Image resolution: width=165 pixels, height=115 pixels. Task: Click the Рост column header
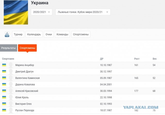tap(137, 59)
